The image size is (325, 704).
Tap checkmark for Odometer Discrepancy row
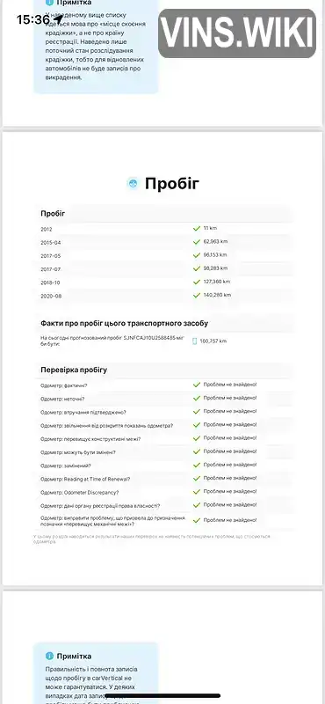[197, 492]
